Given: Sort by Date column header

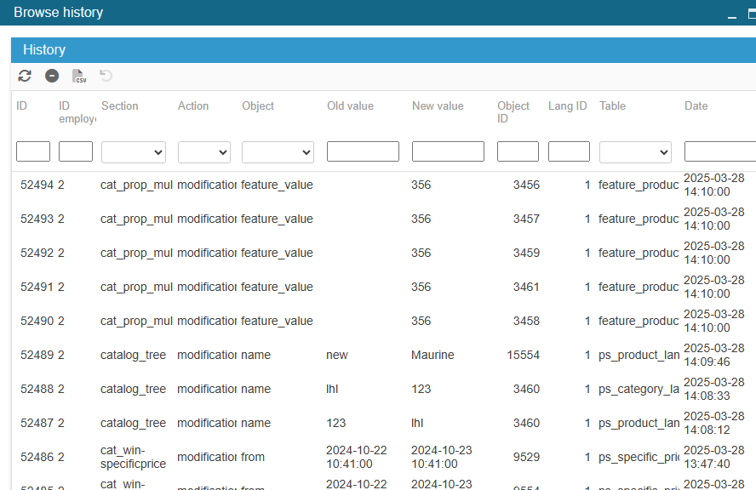Looking at the screenshot, I should point(696,106).
